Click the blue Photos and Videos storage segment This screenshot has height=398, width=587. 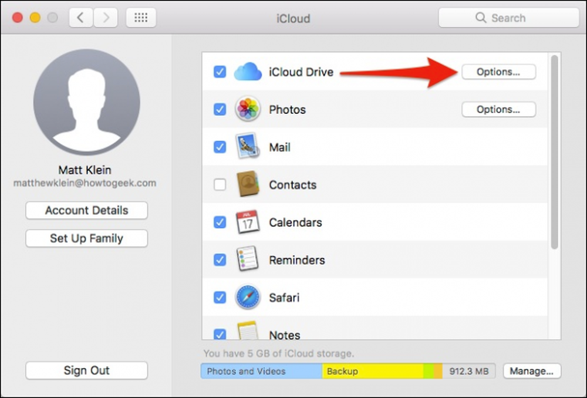[x=261, y=371]
